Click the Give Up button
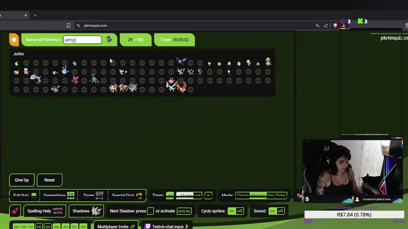Viewport: 408px width, 229px height. coord(22,180)
